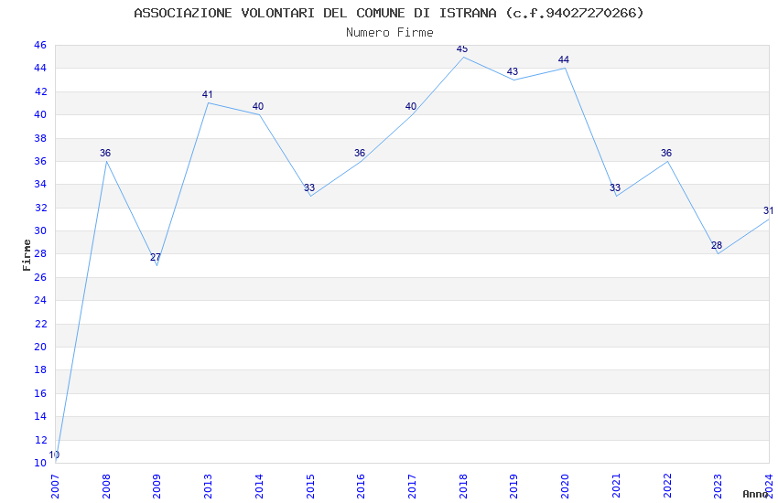The height and width of the screenshot is (503, 778).
Task: Select the year 2018 on the x-axis
Action: click(463, 487)
